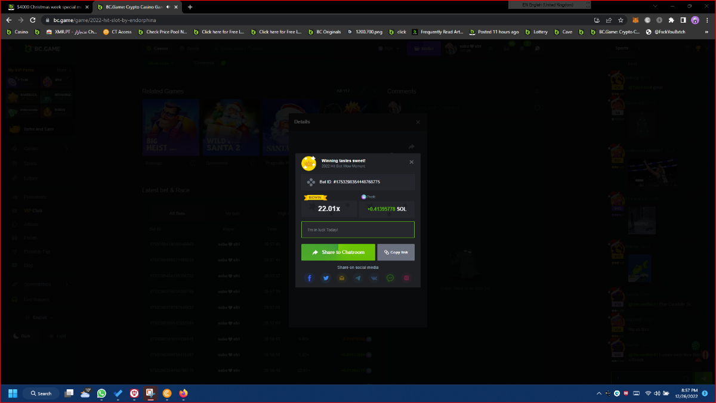
Task: Click the Share to Chatroom button
Action: tap(338, 252)
